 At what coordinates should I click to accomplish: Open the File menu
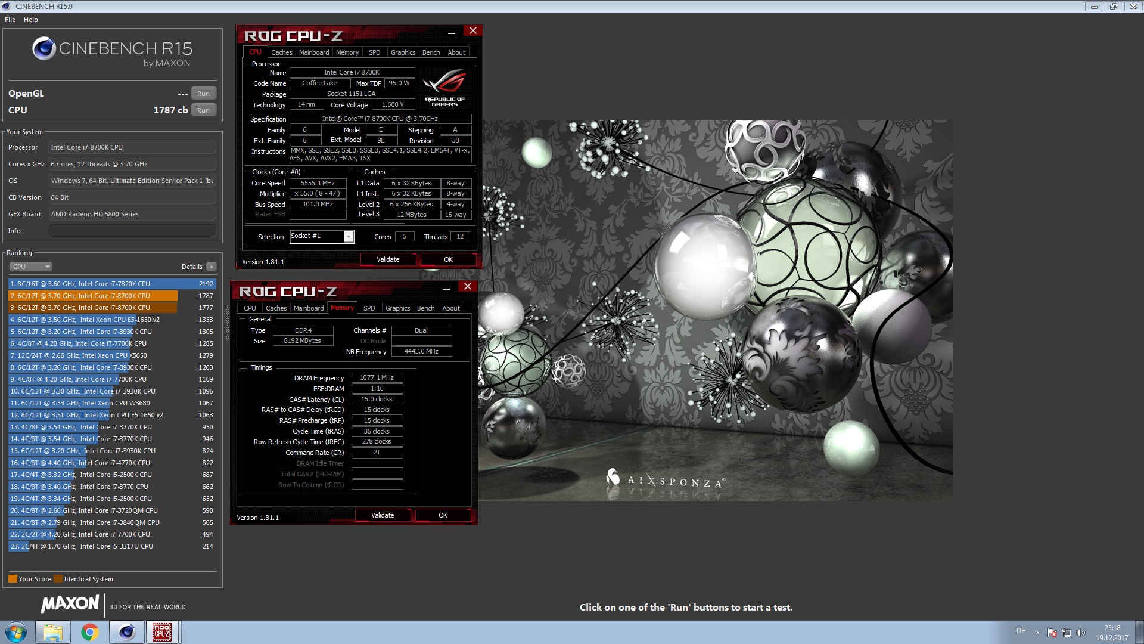tap(10, 20)
